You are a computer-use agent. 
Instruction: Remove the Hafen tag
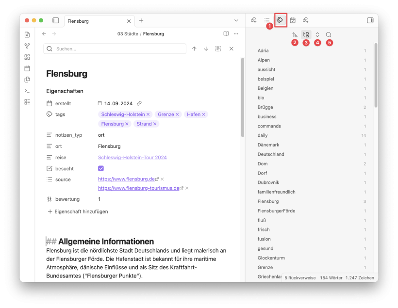(x=203, y=114)
